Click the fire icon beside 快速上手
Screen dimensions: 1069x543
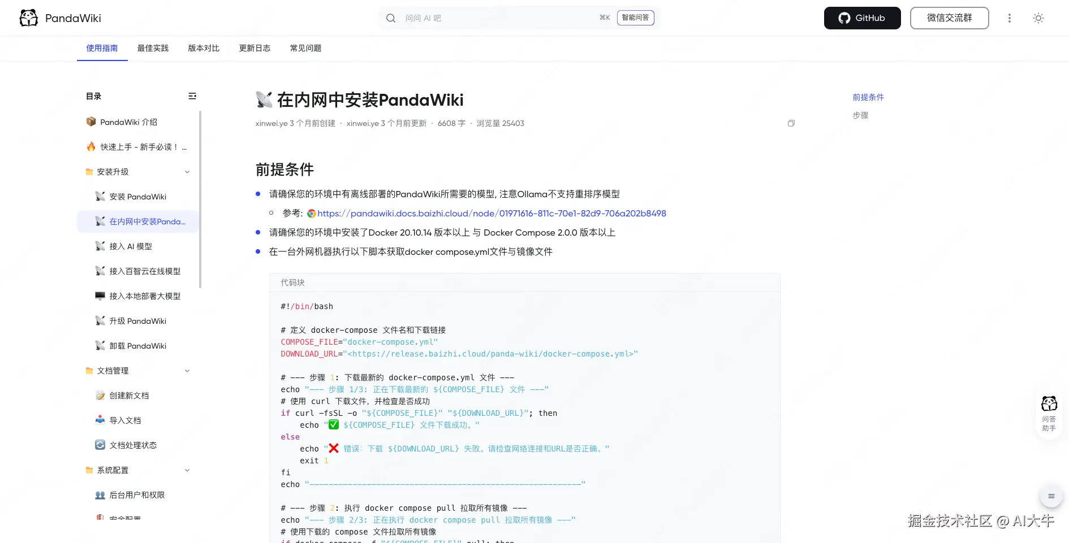coord(91,146)
